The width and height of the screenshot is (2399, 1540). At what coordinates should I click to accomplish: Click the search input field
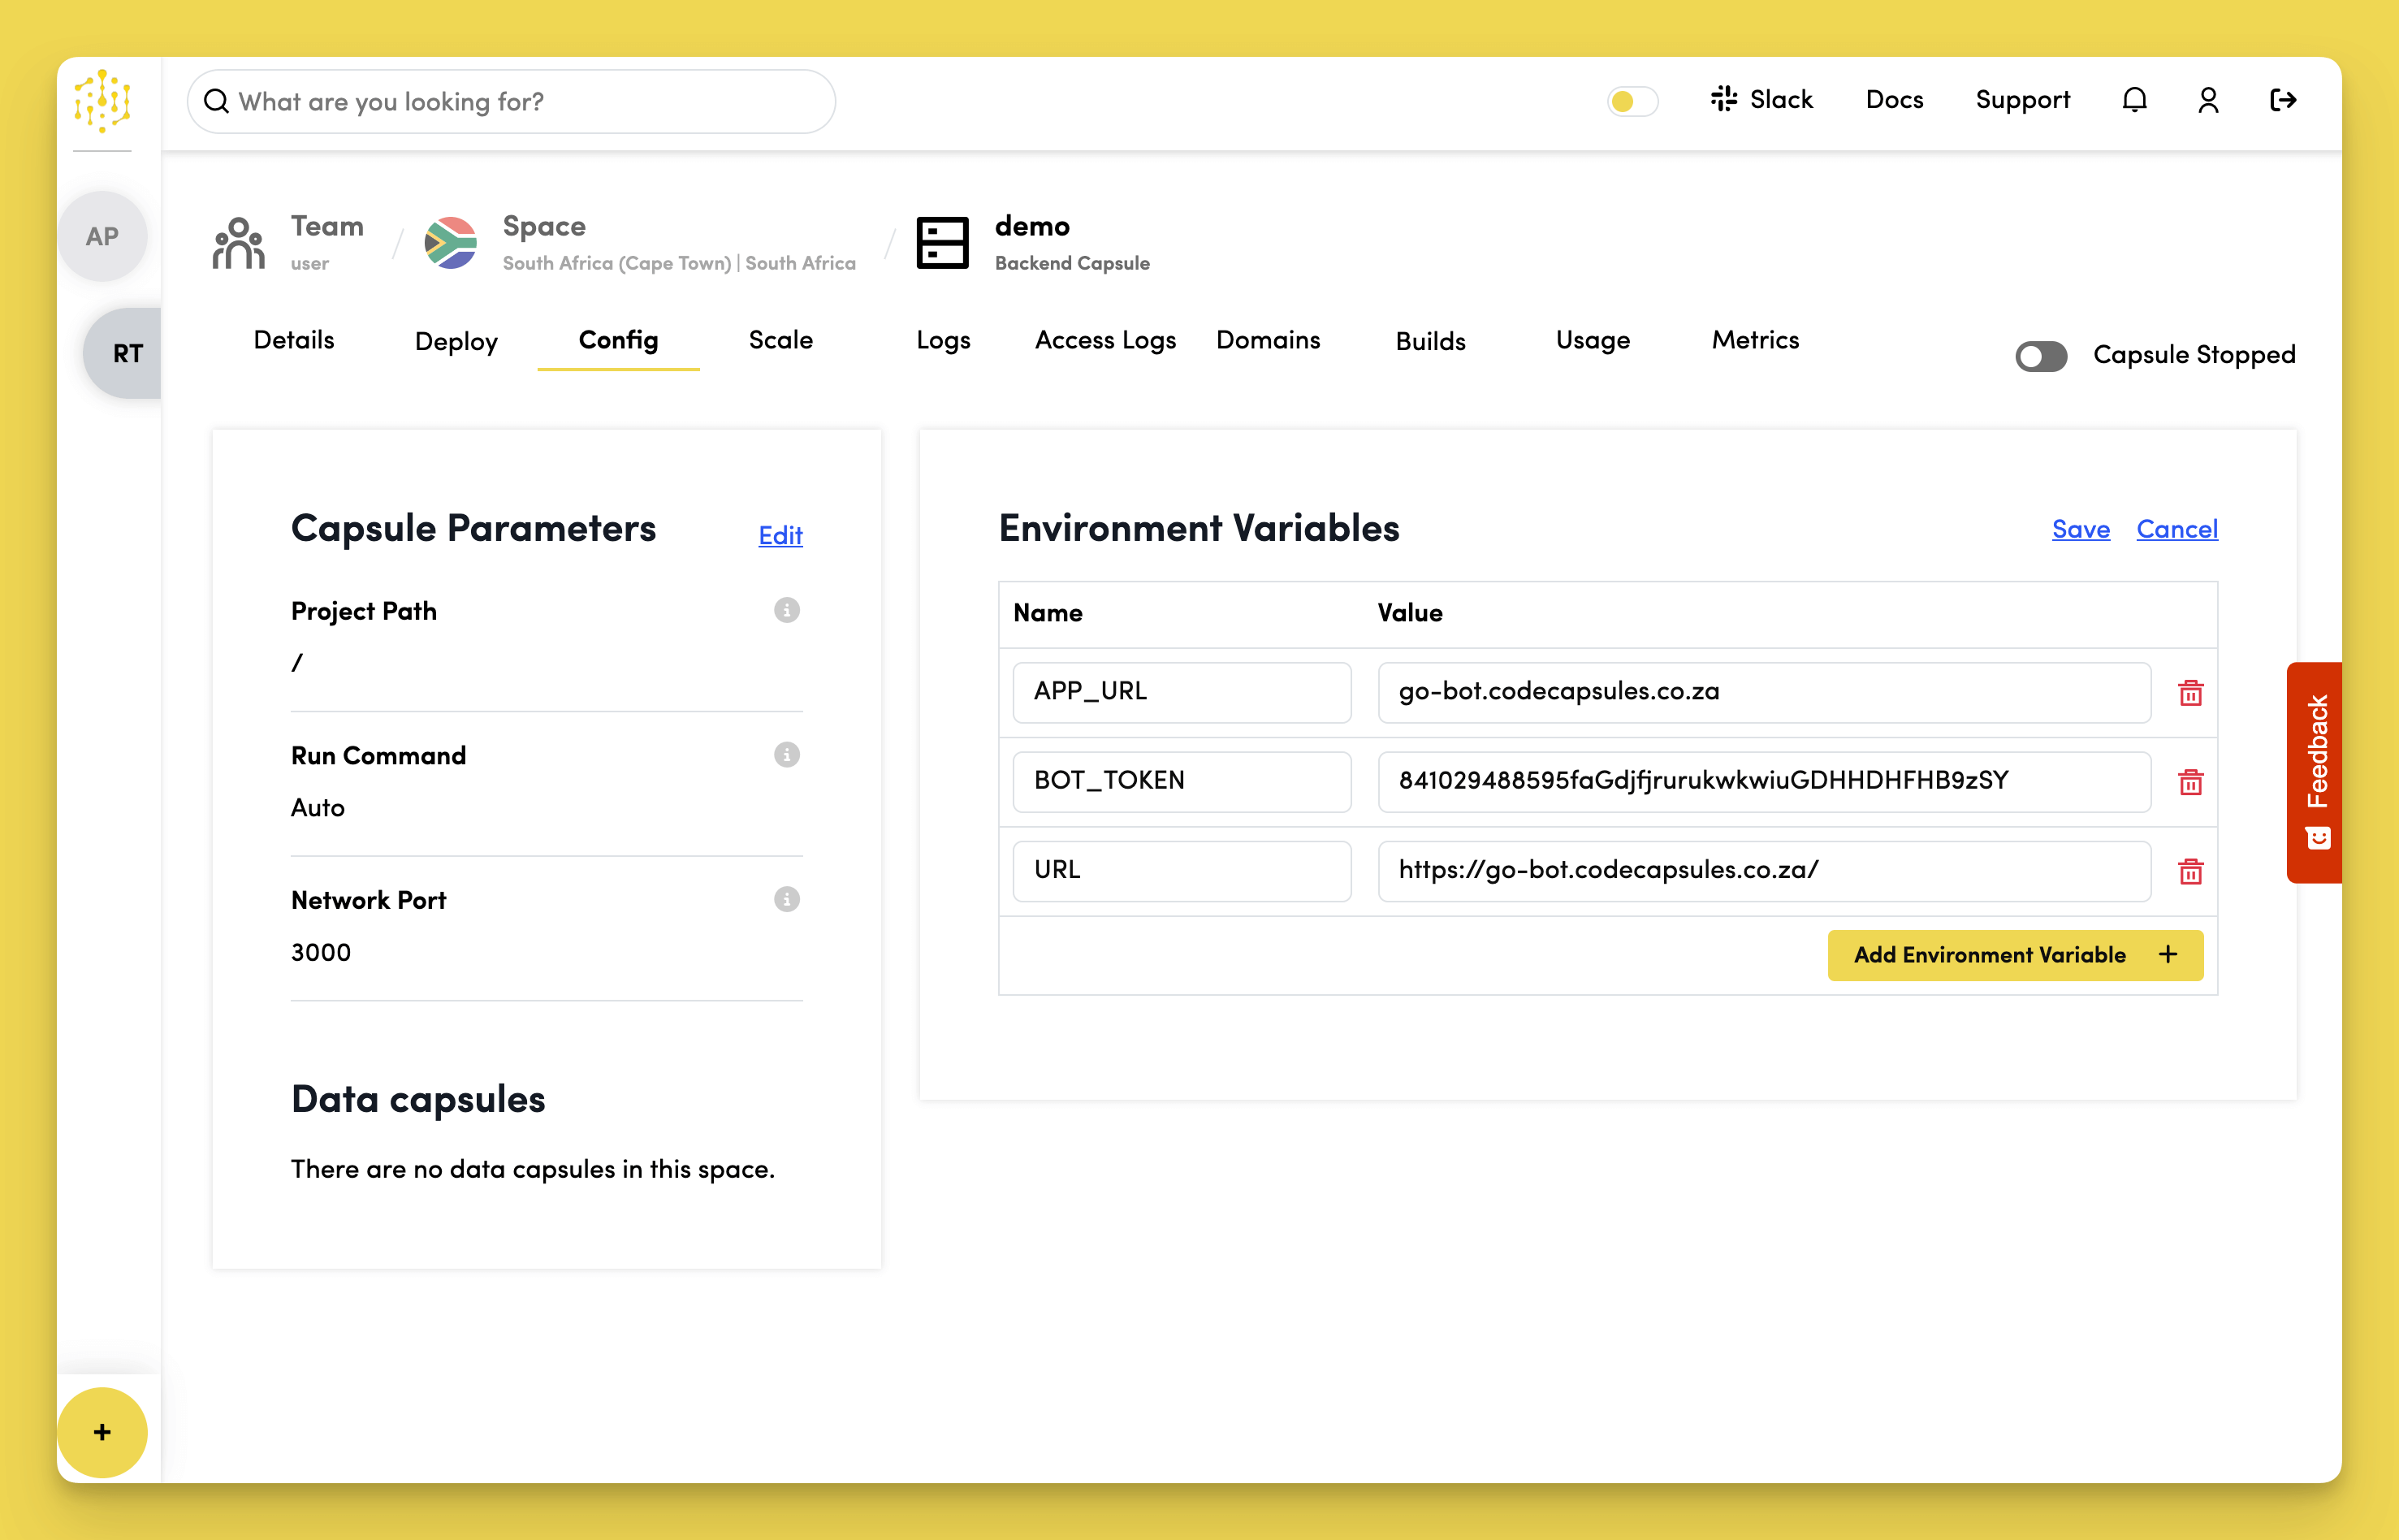pos(510,101)
